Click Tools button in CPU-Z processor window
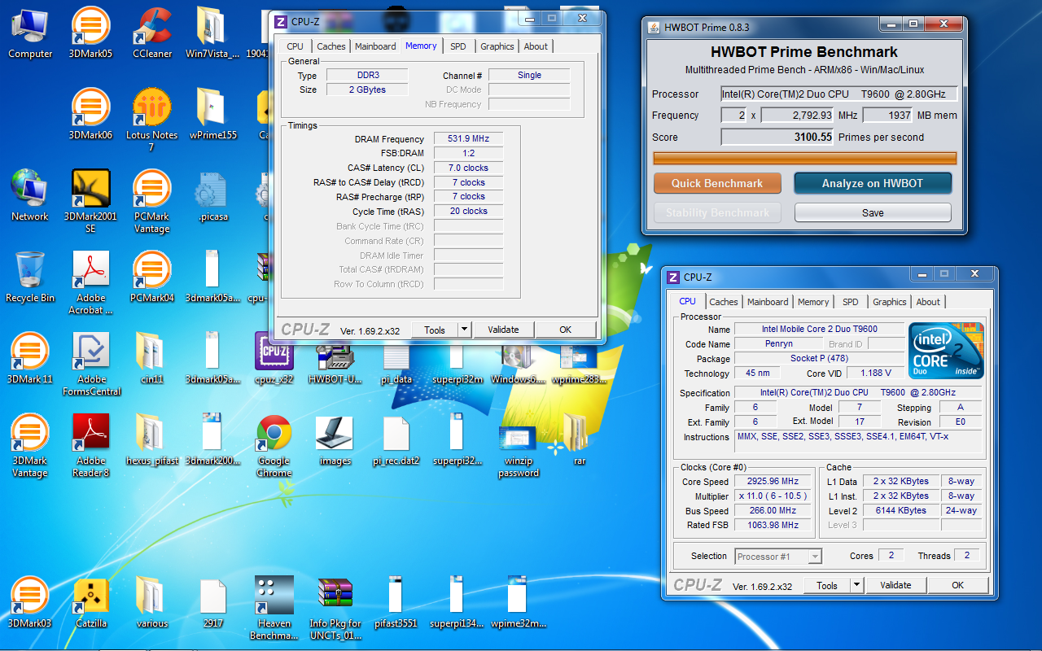The width and height of the screenshot is (1042, 651). pyautogui.click(x=827, y=585)
